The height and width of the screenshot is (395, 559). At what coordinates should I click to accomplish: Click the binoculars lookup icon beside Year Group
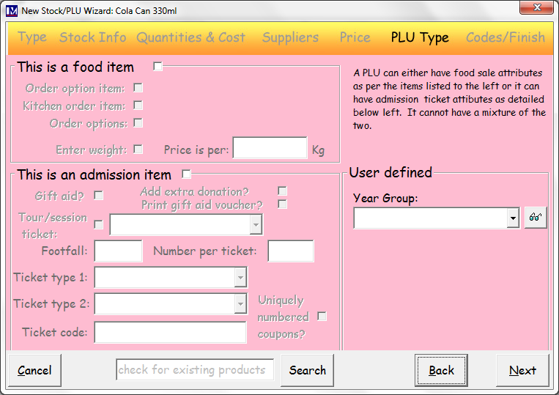(x=536, y=218)
